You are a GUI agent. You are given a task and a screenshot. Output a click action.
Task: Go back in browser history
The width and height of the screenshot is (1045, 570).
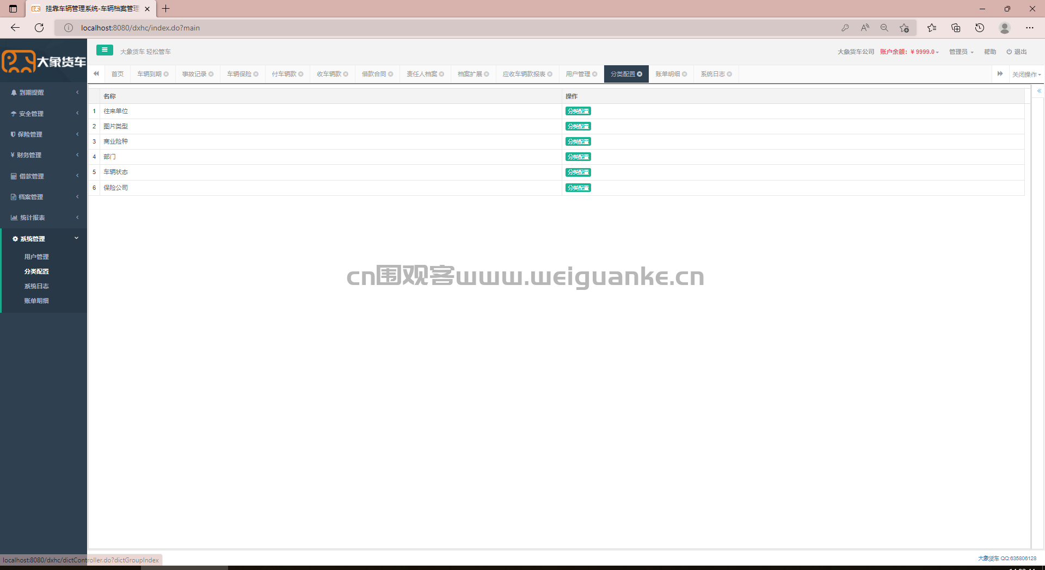tap(15, 28)
